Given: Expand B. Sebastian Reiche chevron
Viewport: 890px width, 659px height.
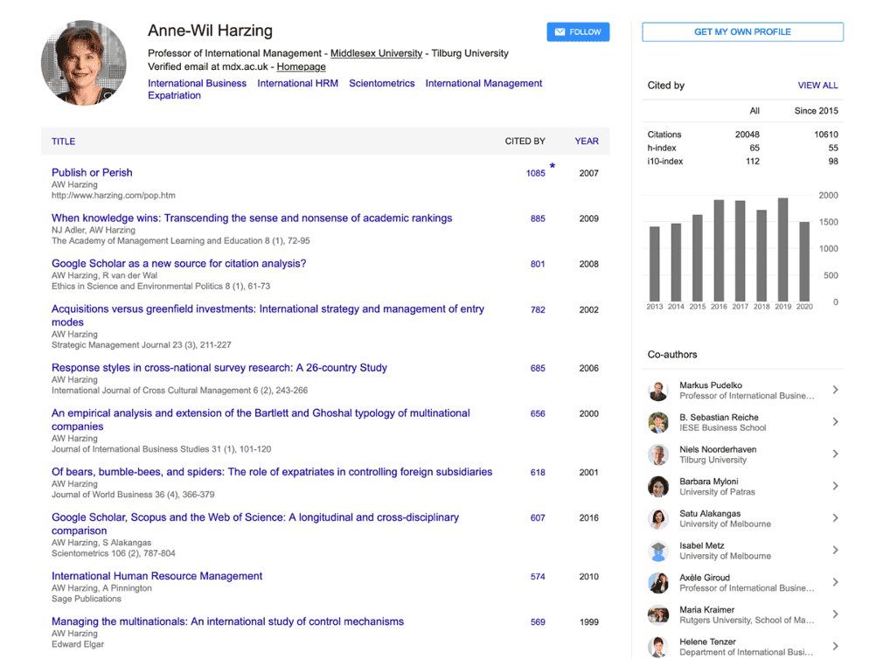Looking at the screenshot, I should coord(836,422).
